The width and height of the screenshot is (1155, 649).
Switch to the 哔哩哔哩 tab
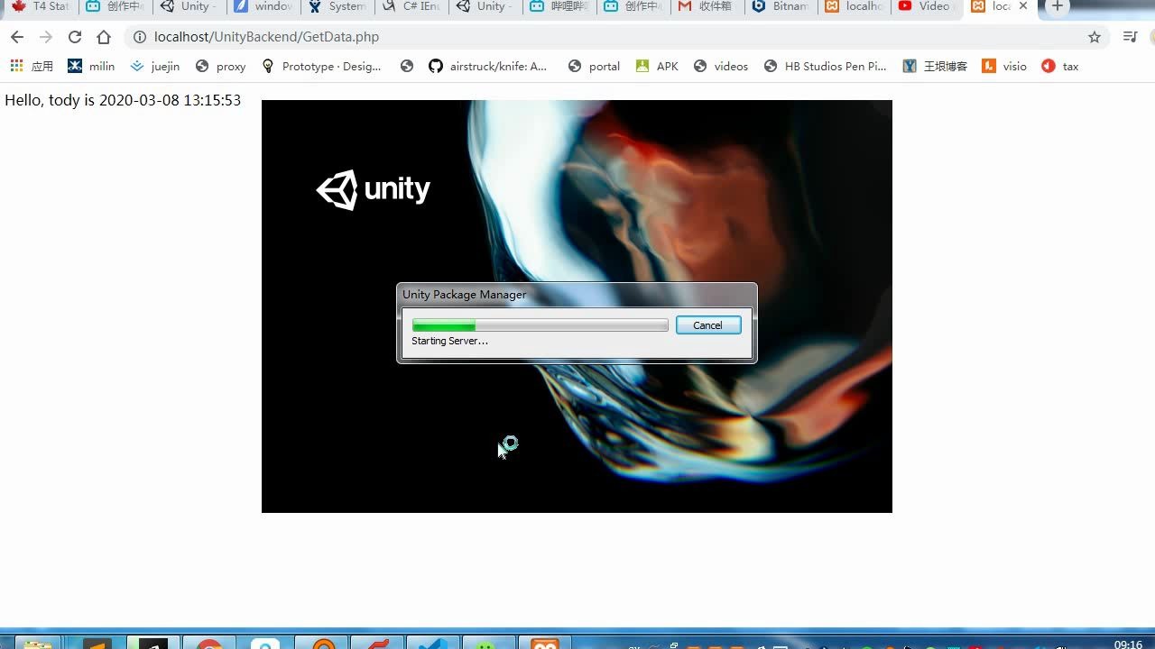point(560,6)
